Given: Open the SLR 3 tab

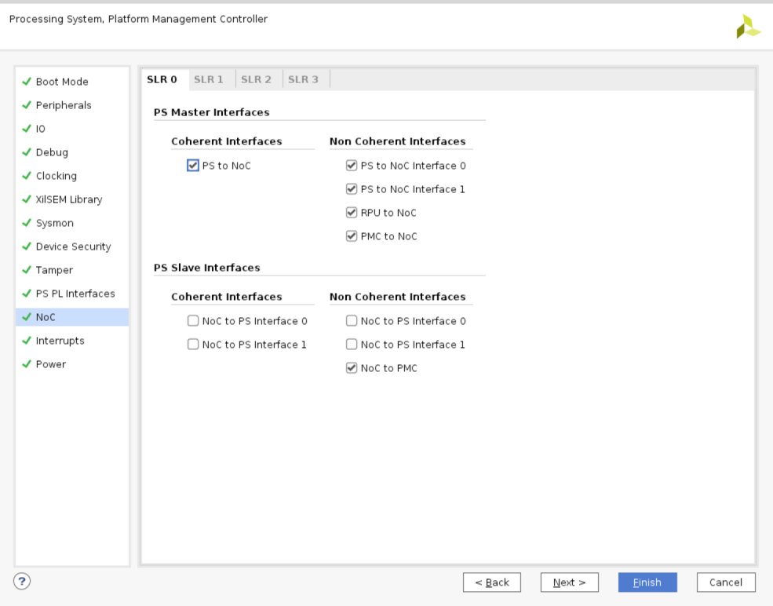Looking at the screenshot, I should point(303,79).
